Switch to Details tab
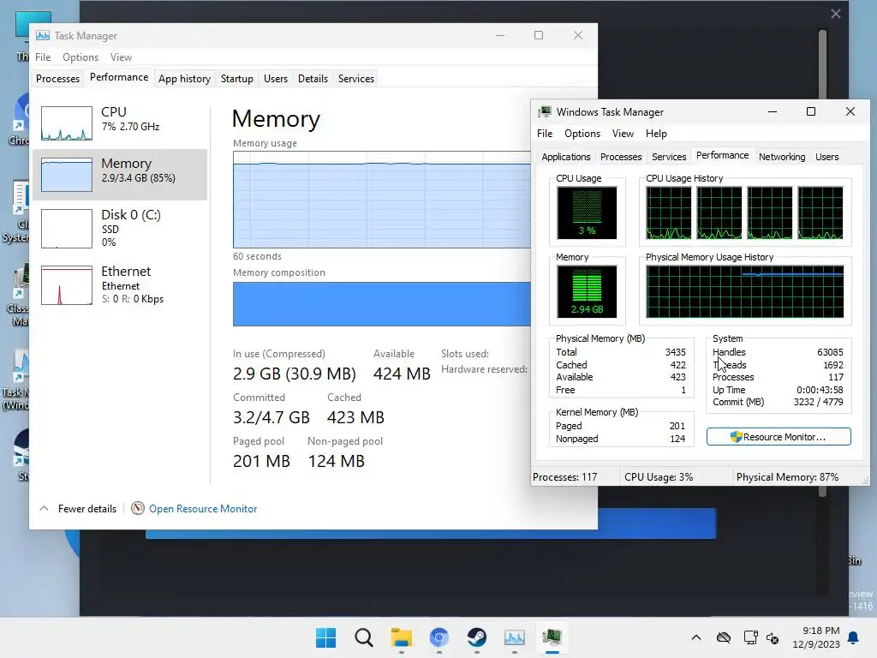877x658 pixels. [313, 78]
